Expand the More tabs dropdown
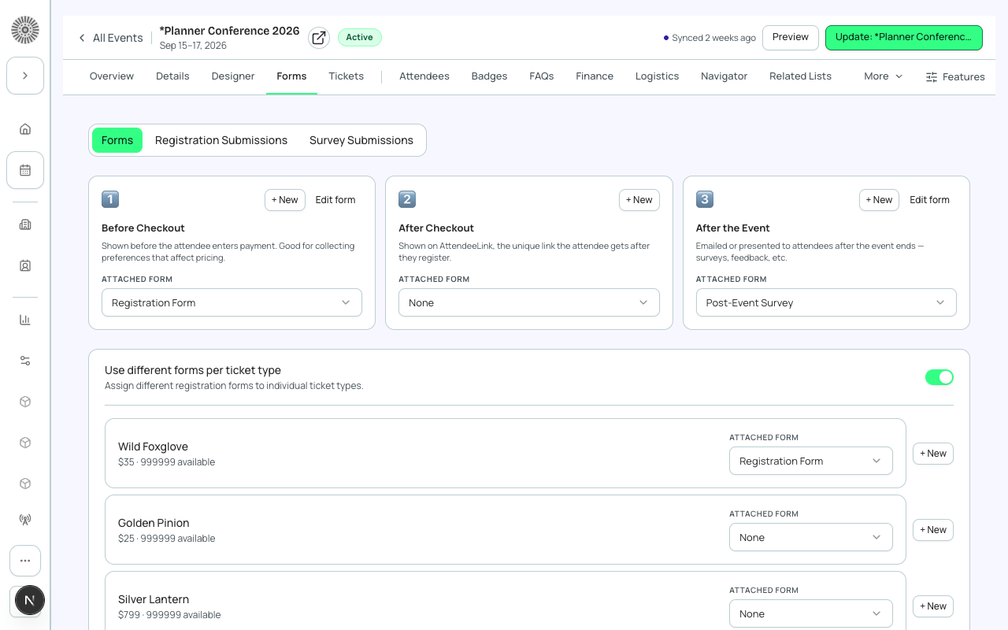The height and width of the screenshot is (630, 1008). pos(883,76)
